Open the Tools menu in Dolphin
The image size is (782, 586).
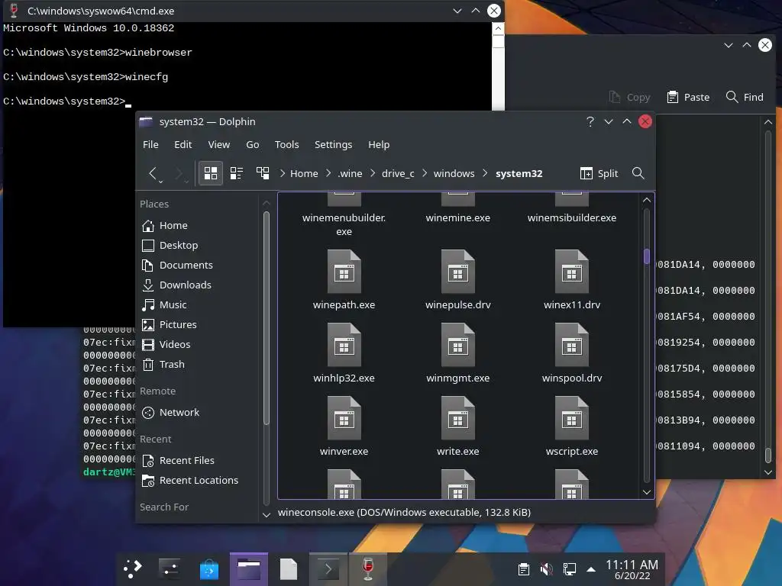[287, 144]
